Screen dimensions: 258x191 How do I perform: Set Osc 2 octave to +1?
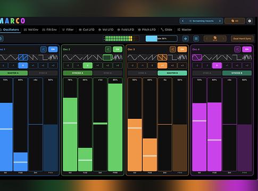[97, 66]
